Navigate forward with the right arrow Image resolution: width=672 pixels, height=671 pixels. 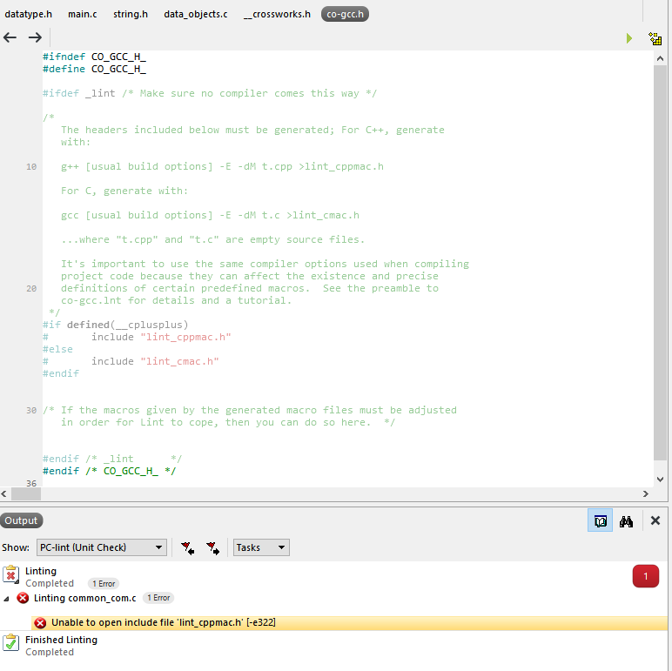tap(35, 37)
